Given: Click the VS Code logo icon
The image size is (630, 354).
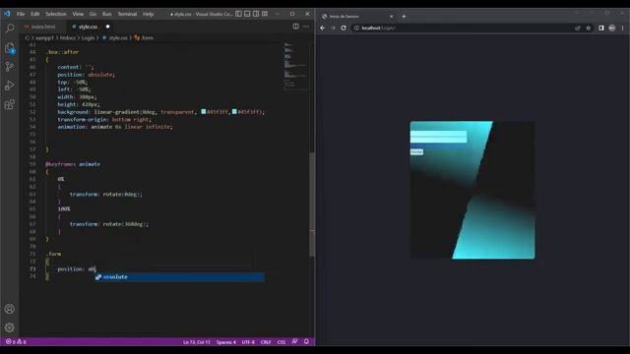Looking at the screenshot, I should 7,14.
